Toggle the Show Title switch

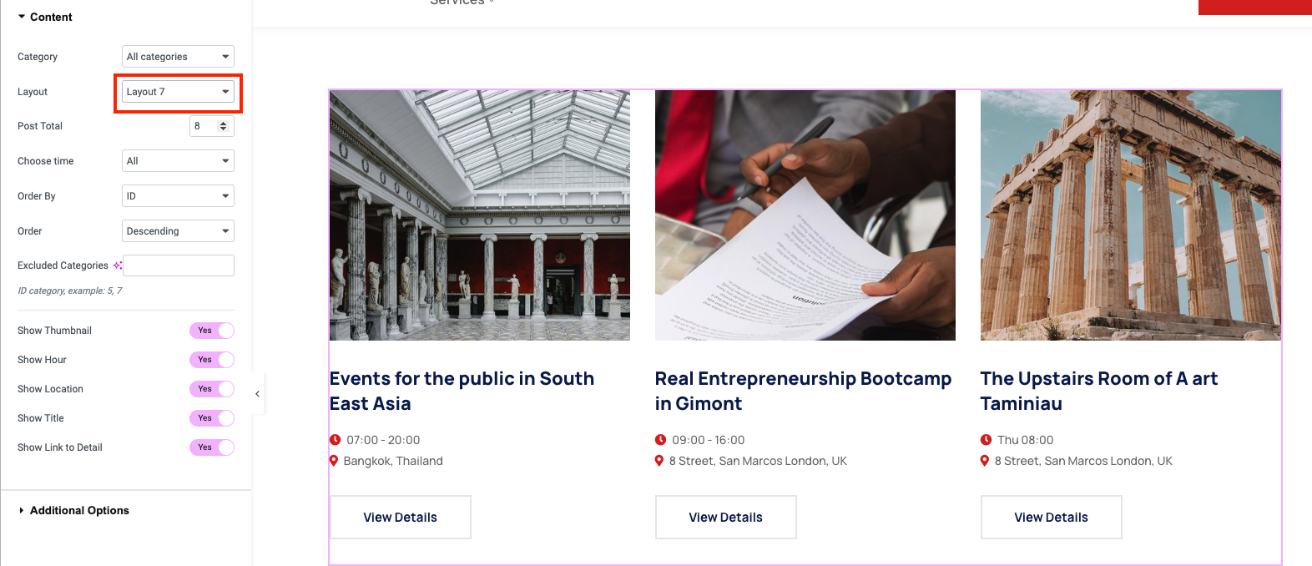[x=212, y=418]
